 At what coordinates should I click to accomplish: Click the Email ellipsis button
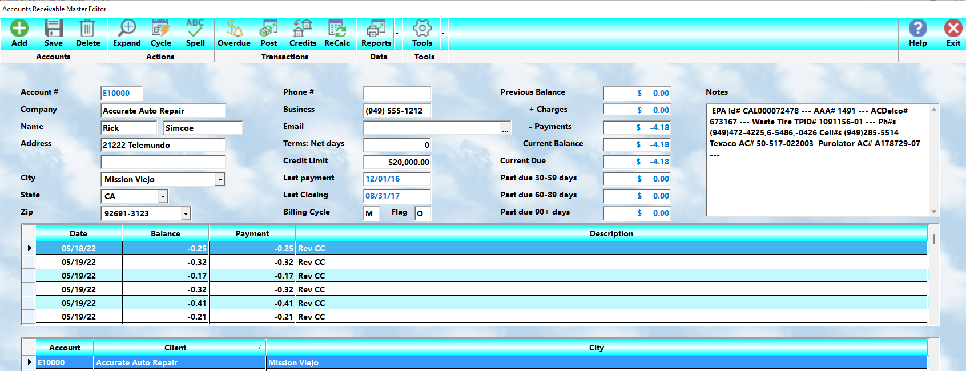click(505, 128)
